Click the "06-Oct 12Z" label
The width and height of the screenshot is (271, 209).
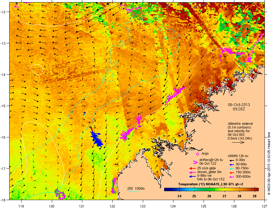tap(208, 164)
